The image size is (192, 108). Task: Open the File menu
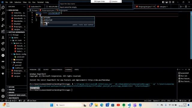pos(7,2)
